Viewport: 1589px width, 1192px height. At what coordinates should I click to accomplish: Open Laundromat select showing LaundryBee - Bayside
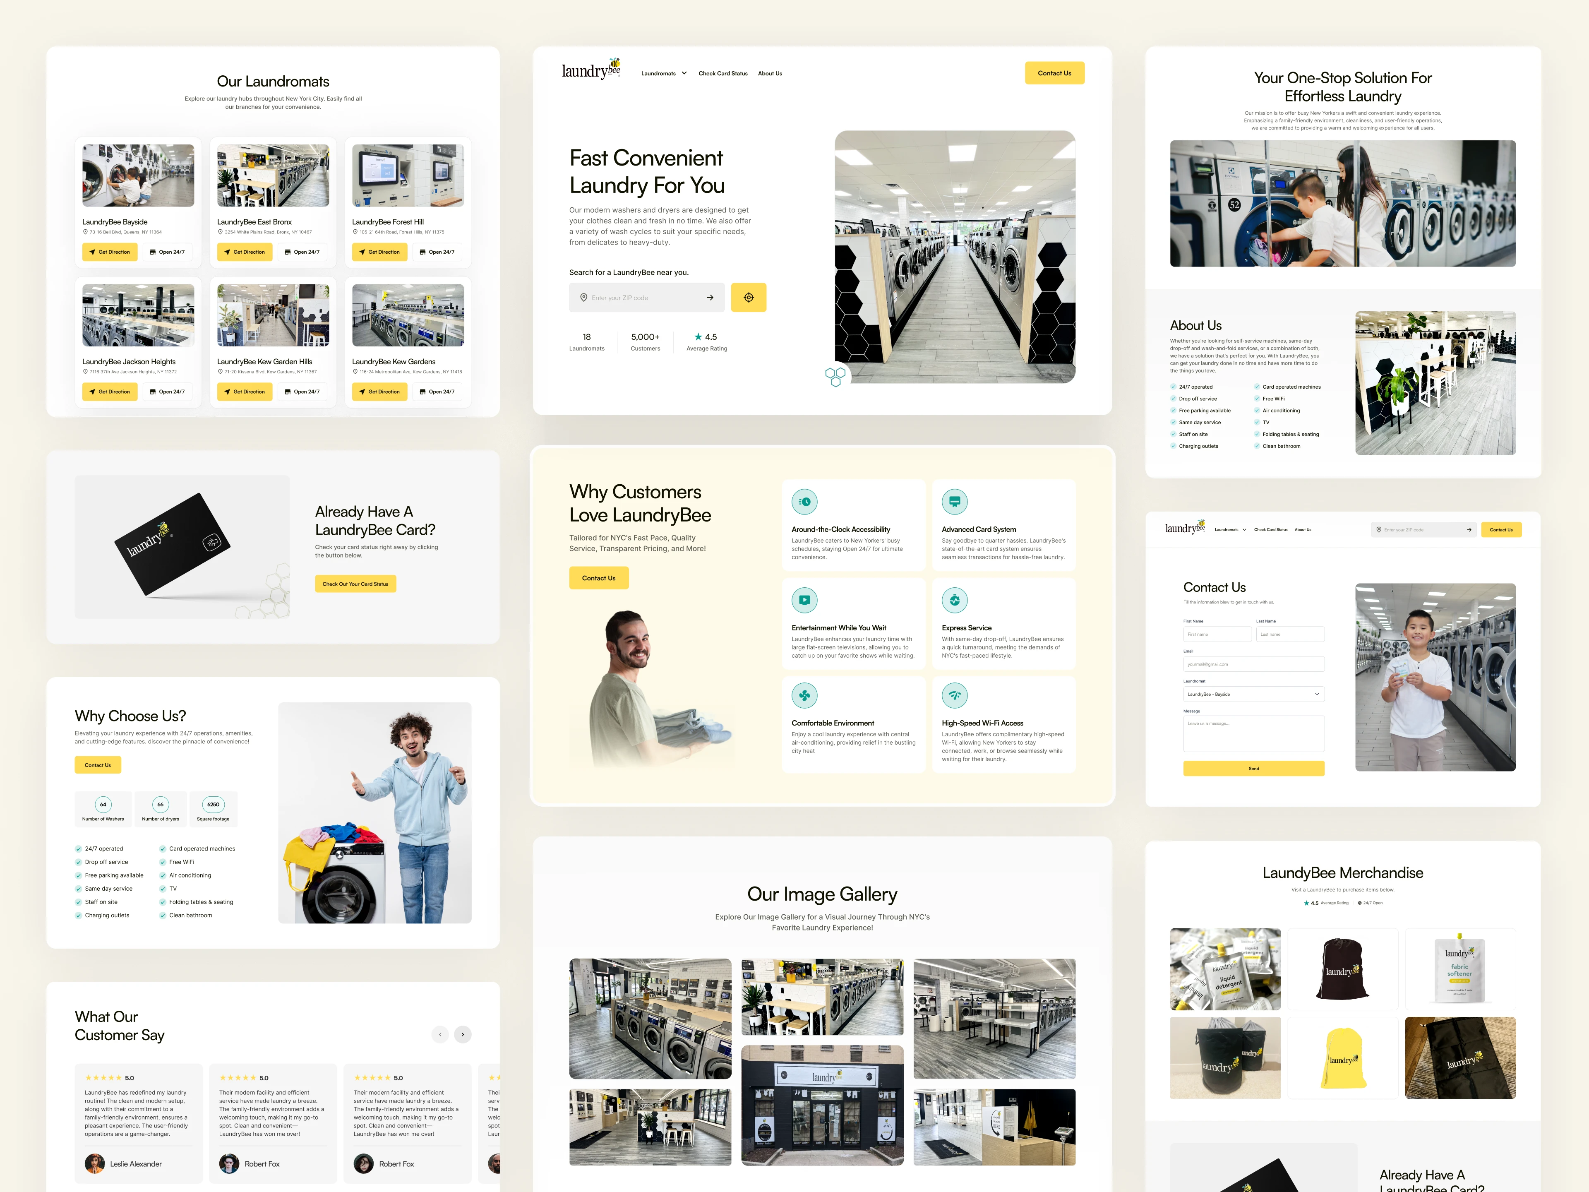click(1253, 694)
